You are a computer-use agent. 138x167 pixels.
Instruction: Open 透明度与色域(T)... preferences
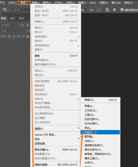[x=100, y=145]
